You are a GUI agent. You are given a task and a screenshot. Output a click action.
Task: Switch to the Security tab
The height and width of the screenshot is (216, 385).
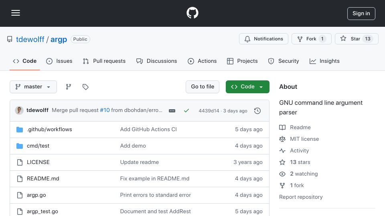point(284,61)
